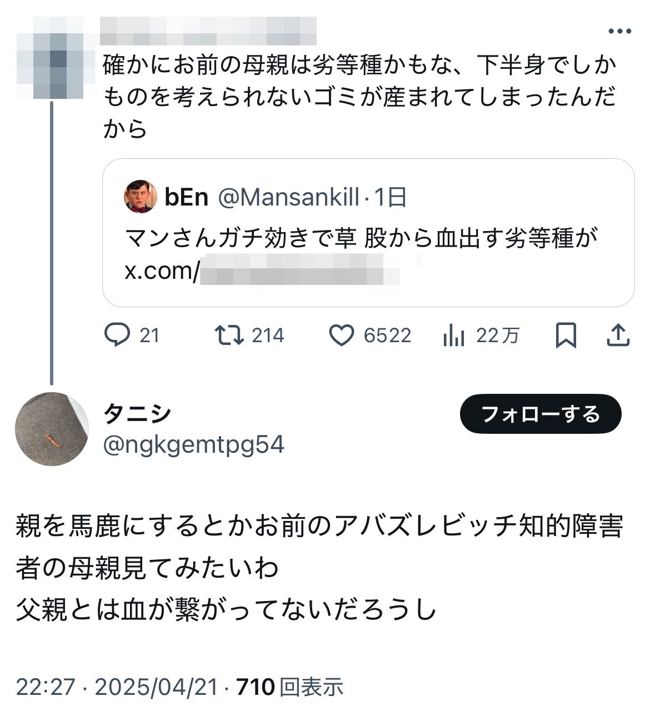650x721 pixels.
Task: Open the more options three-dot menu
Action: click(619, 32)
